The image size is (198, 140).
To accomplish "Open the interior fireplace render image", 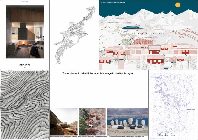I will pyautogui.click(x=25, y=32).
